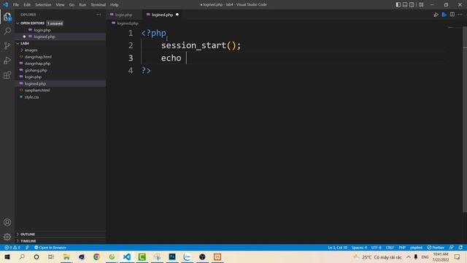This screenshot has height=263, width=467.
Task: Place cursor after echo on line 3
Action: click(x=187, y=58)
